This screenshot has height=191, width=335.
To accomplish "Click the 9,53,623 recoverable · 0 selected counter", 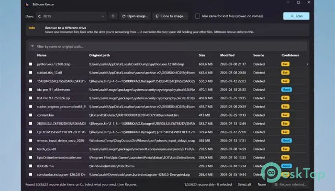I will point(208,184).
